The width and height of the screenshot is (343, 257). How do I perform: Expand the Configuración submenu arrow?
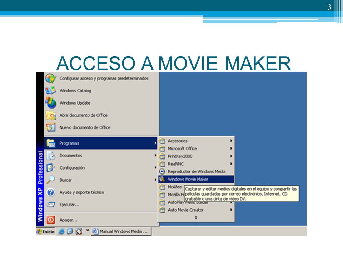pyautogui.click(x=155, y=168)
